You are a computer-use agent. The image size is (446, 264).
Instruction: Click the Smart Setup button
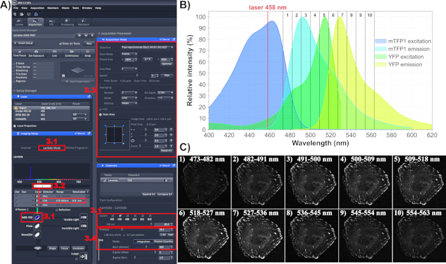pyautogui.click(x=24, y=43)
